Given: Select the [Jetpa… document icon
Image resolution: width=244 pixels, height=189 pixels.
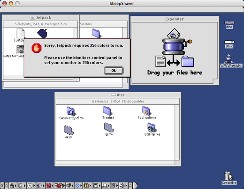Looking at the screenshot, I should 20,33.
